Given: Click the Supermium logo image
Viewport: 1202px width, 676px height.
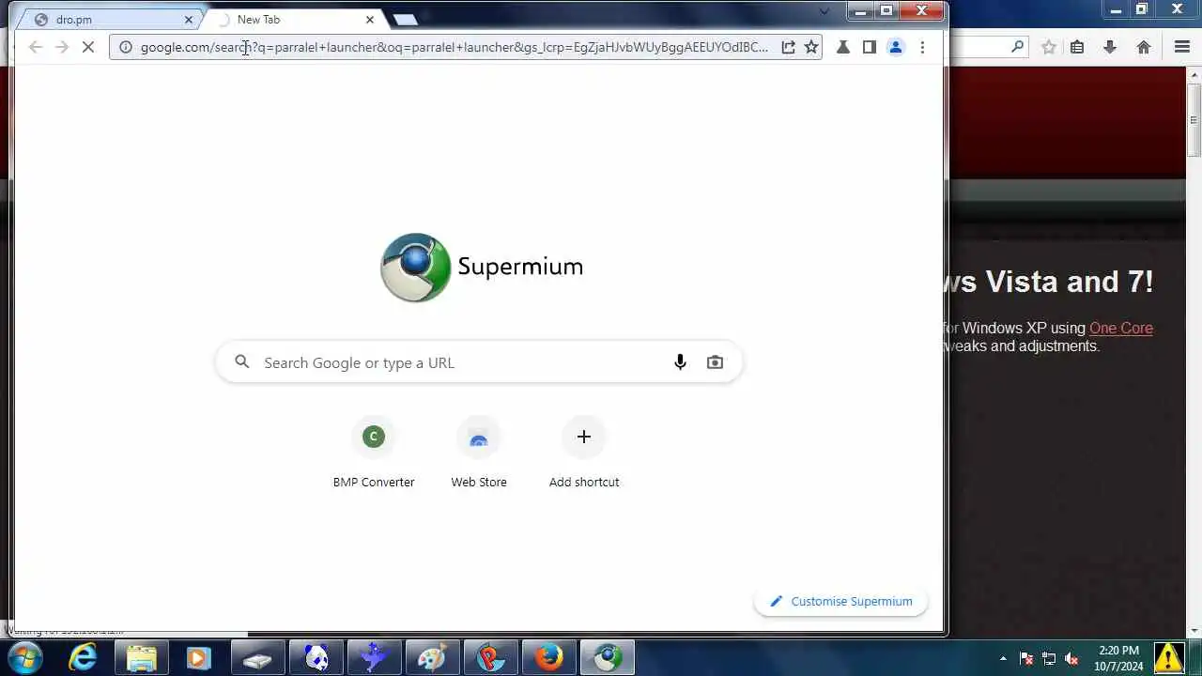Looking at the screenshot, I should click(415, 268).
